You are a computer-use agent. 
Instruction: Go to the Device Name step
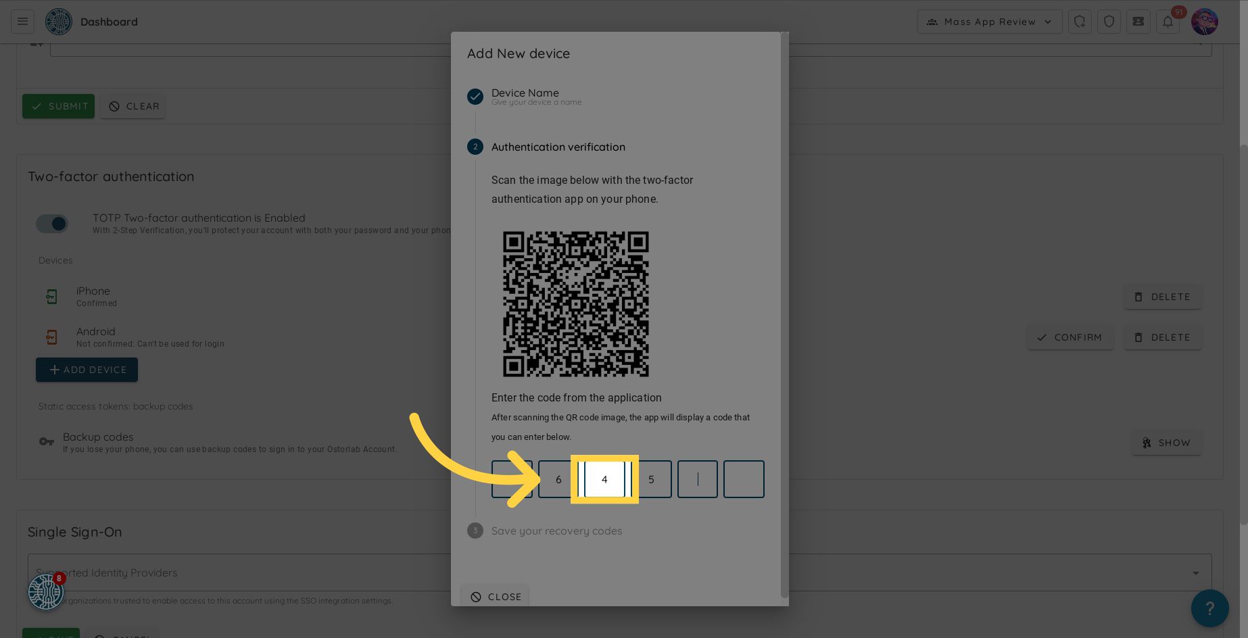pyautogui.click(x=525, y=93)
